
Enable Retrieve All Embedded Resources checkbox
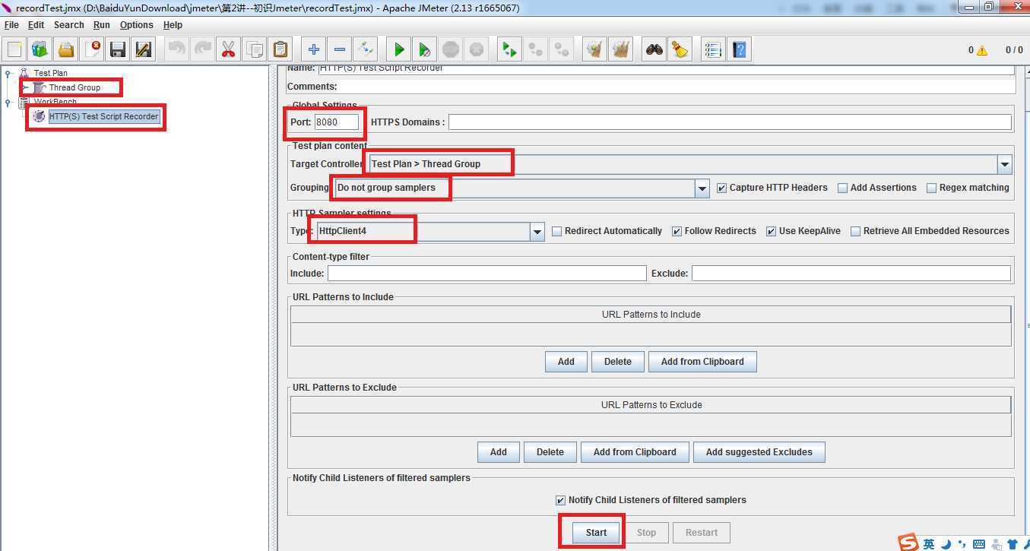pyautogui.click(x=856, y=231)
